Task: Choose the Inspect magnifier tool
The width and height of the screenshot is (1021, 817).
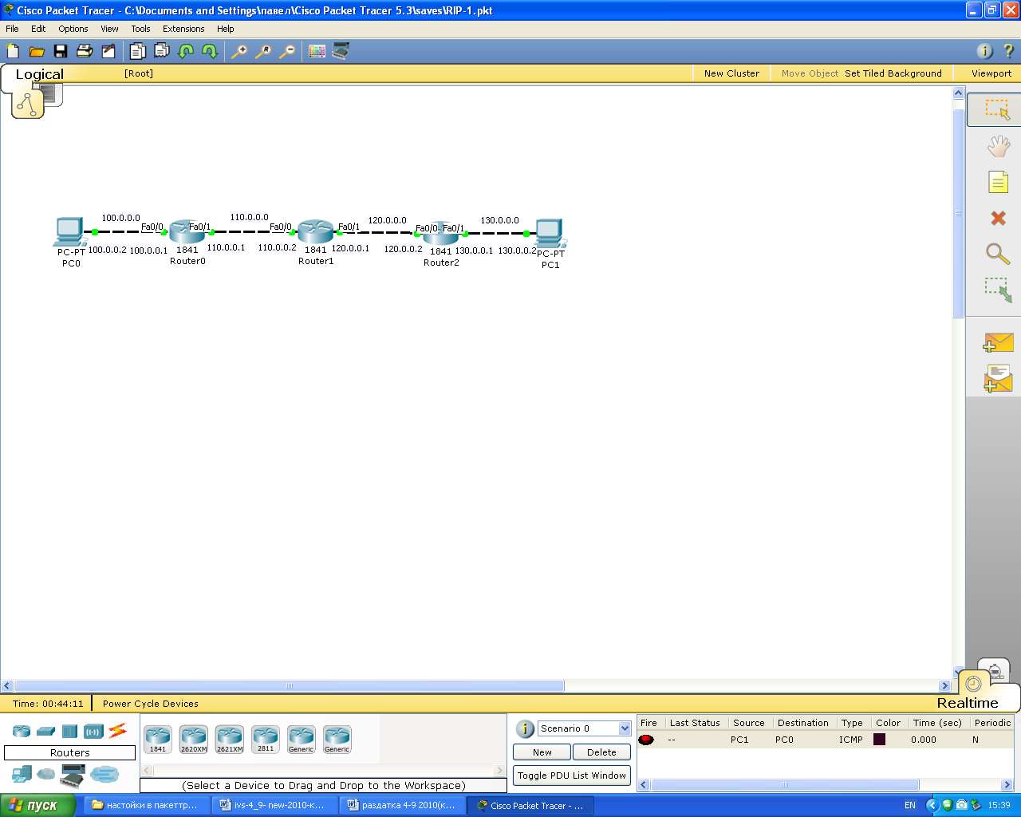Action: [998, 254]
